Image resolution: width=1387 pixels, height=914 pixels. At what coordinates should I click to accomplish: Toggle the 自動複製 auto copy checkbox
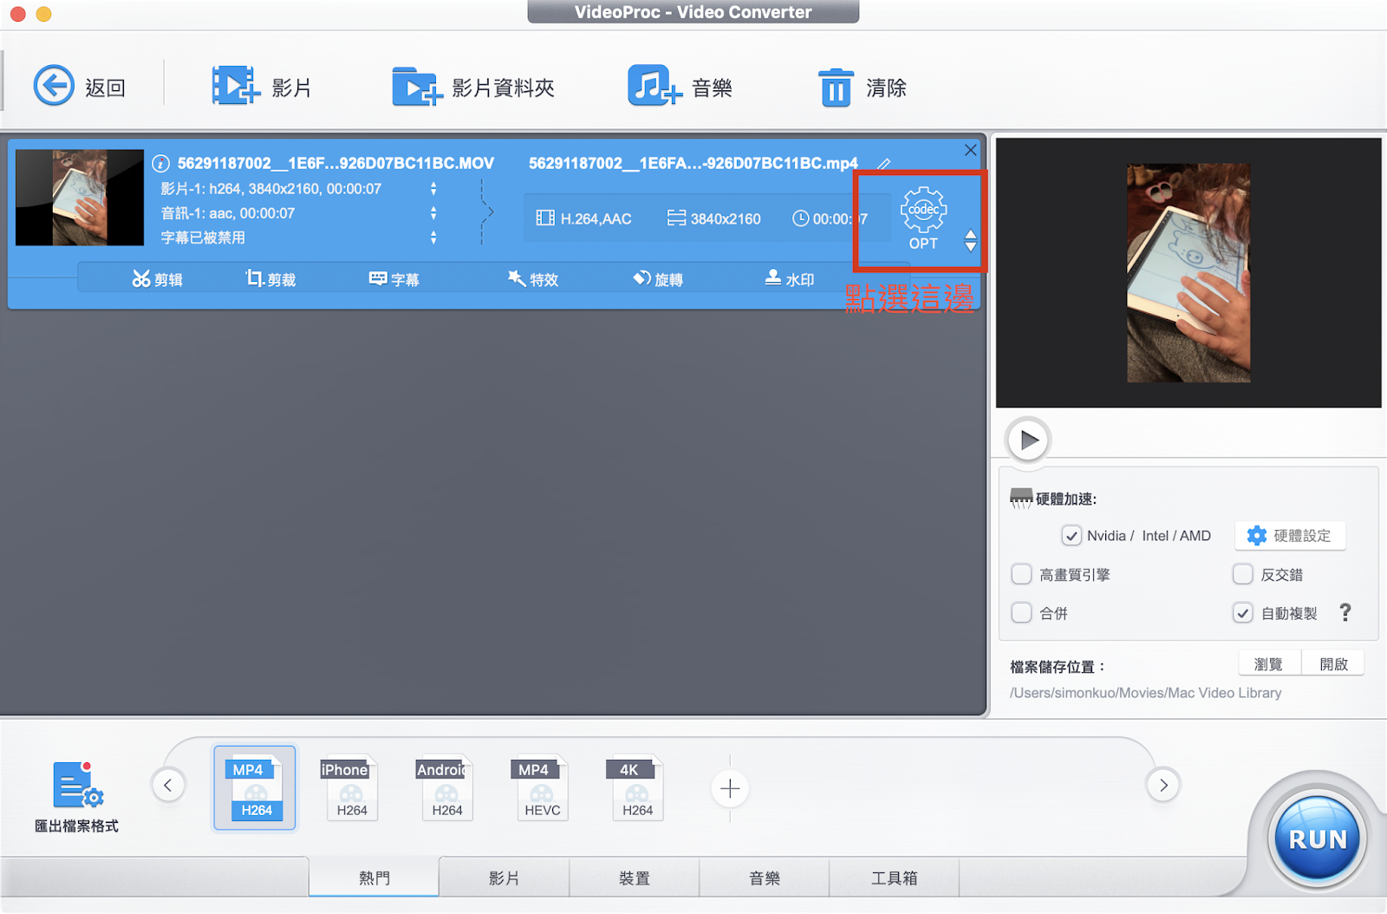(1243, 613)
